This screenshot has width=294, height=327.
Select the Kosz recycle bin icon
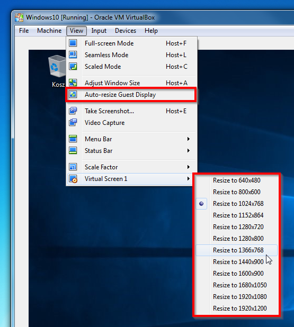tap(57, 66)
